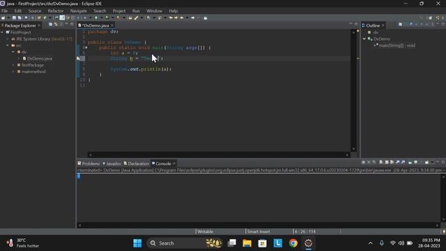Image resolution: width=446 pixels, height=251 pixels.
Task: Click the Save All toolbar icon
Action: [20, 18]
